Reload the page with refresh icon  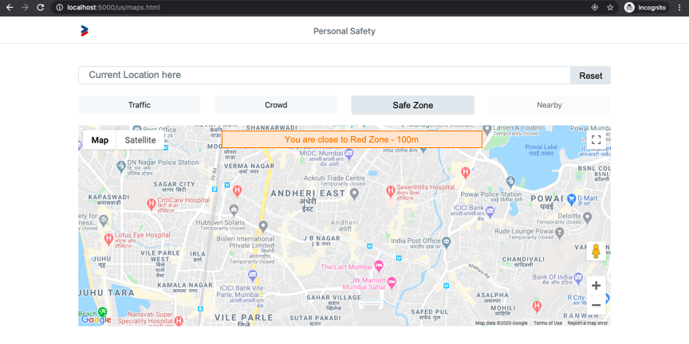[40, 7]
